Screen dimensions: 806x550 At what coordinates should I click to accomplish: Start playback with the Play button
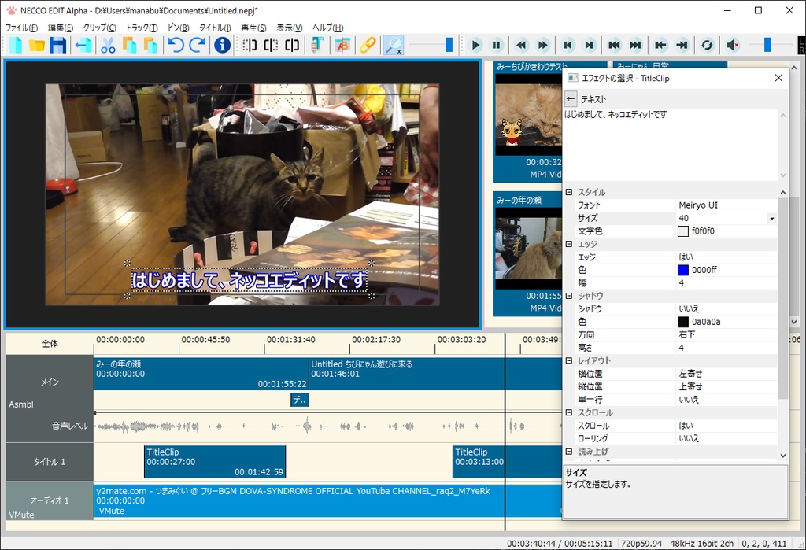475,45
